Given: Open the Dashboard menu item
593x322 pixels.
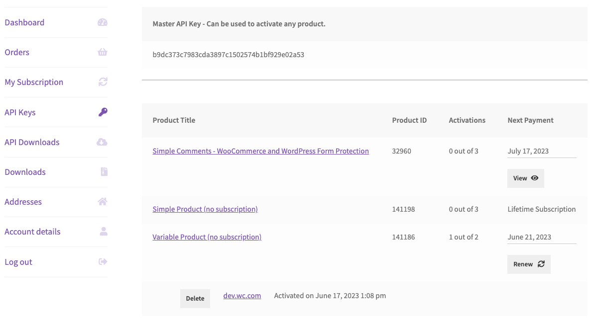Looking at the screenshot, I should coord(24,22).
